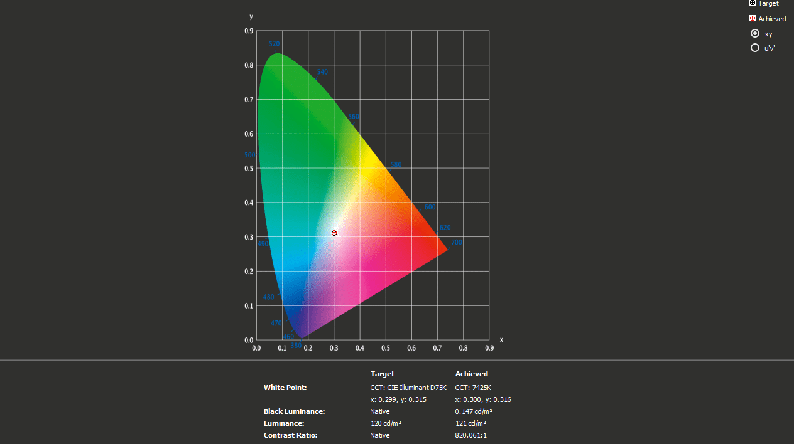
Task: Click the Achieved label text in legend
Action: pos(772,19)
